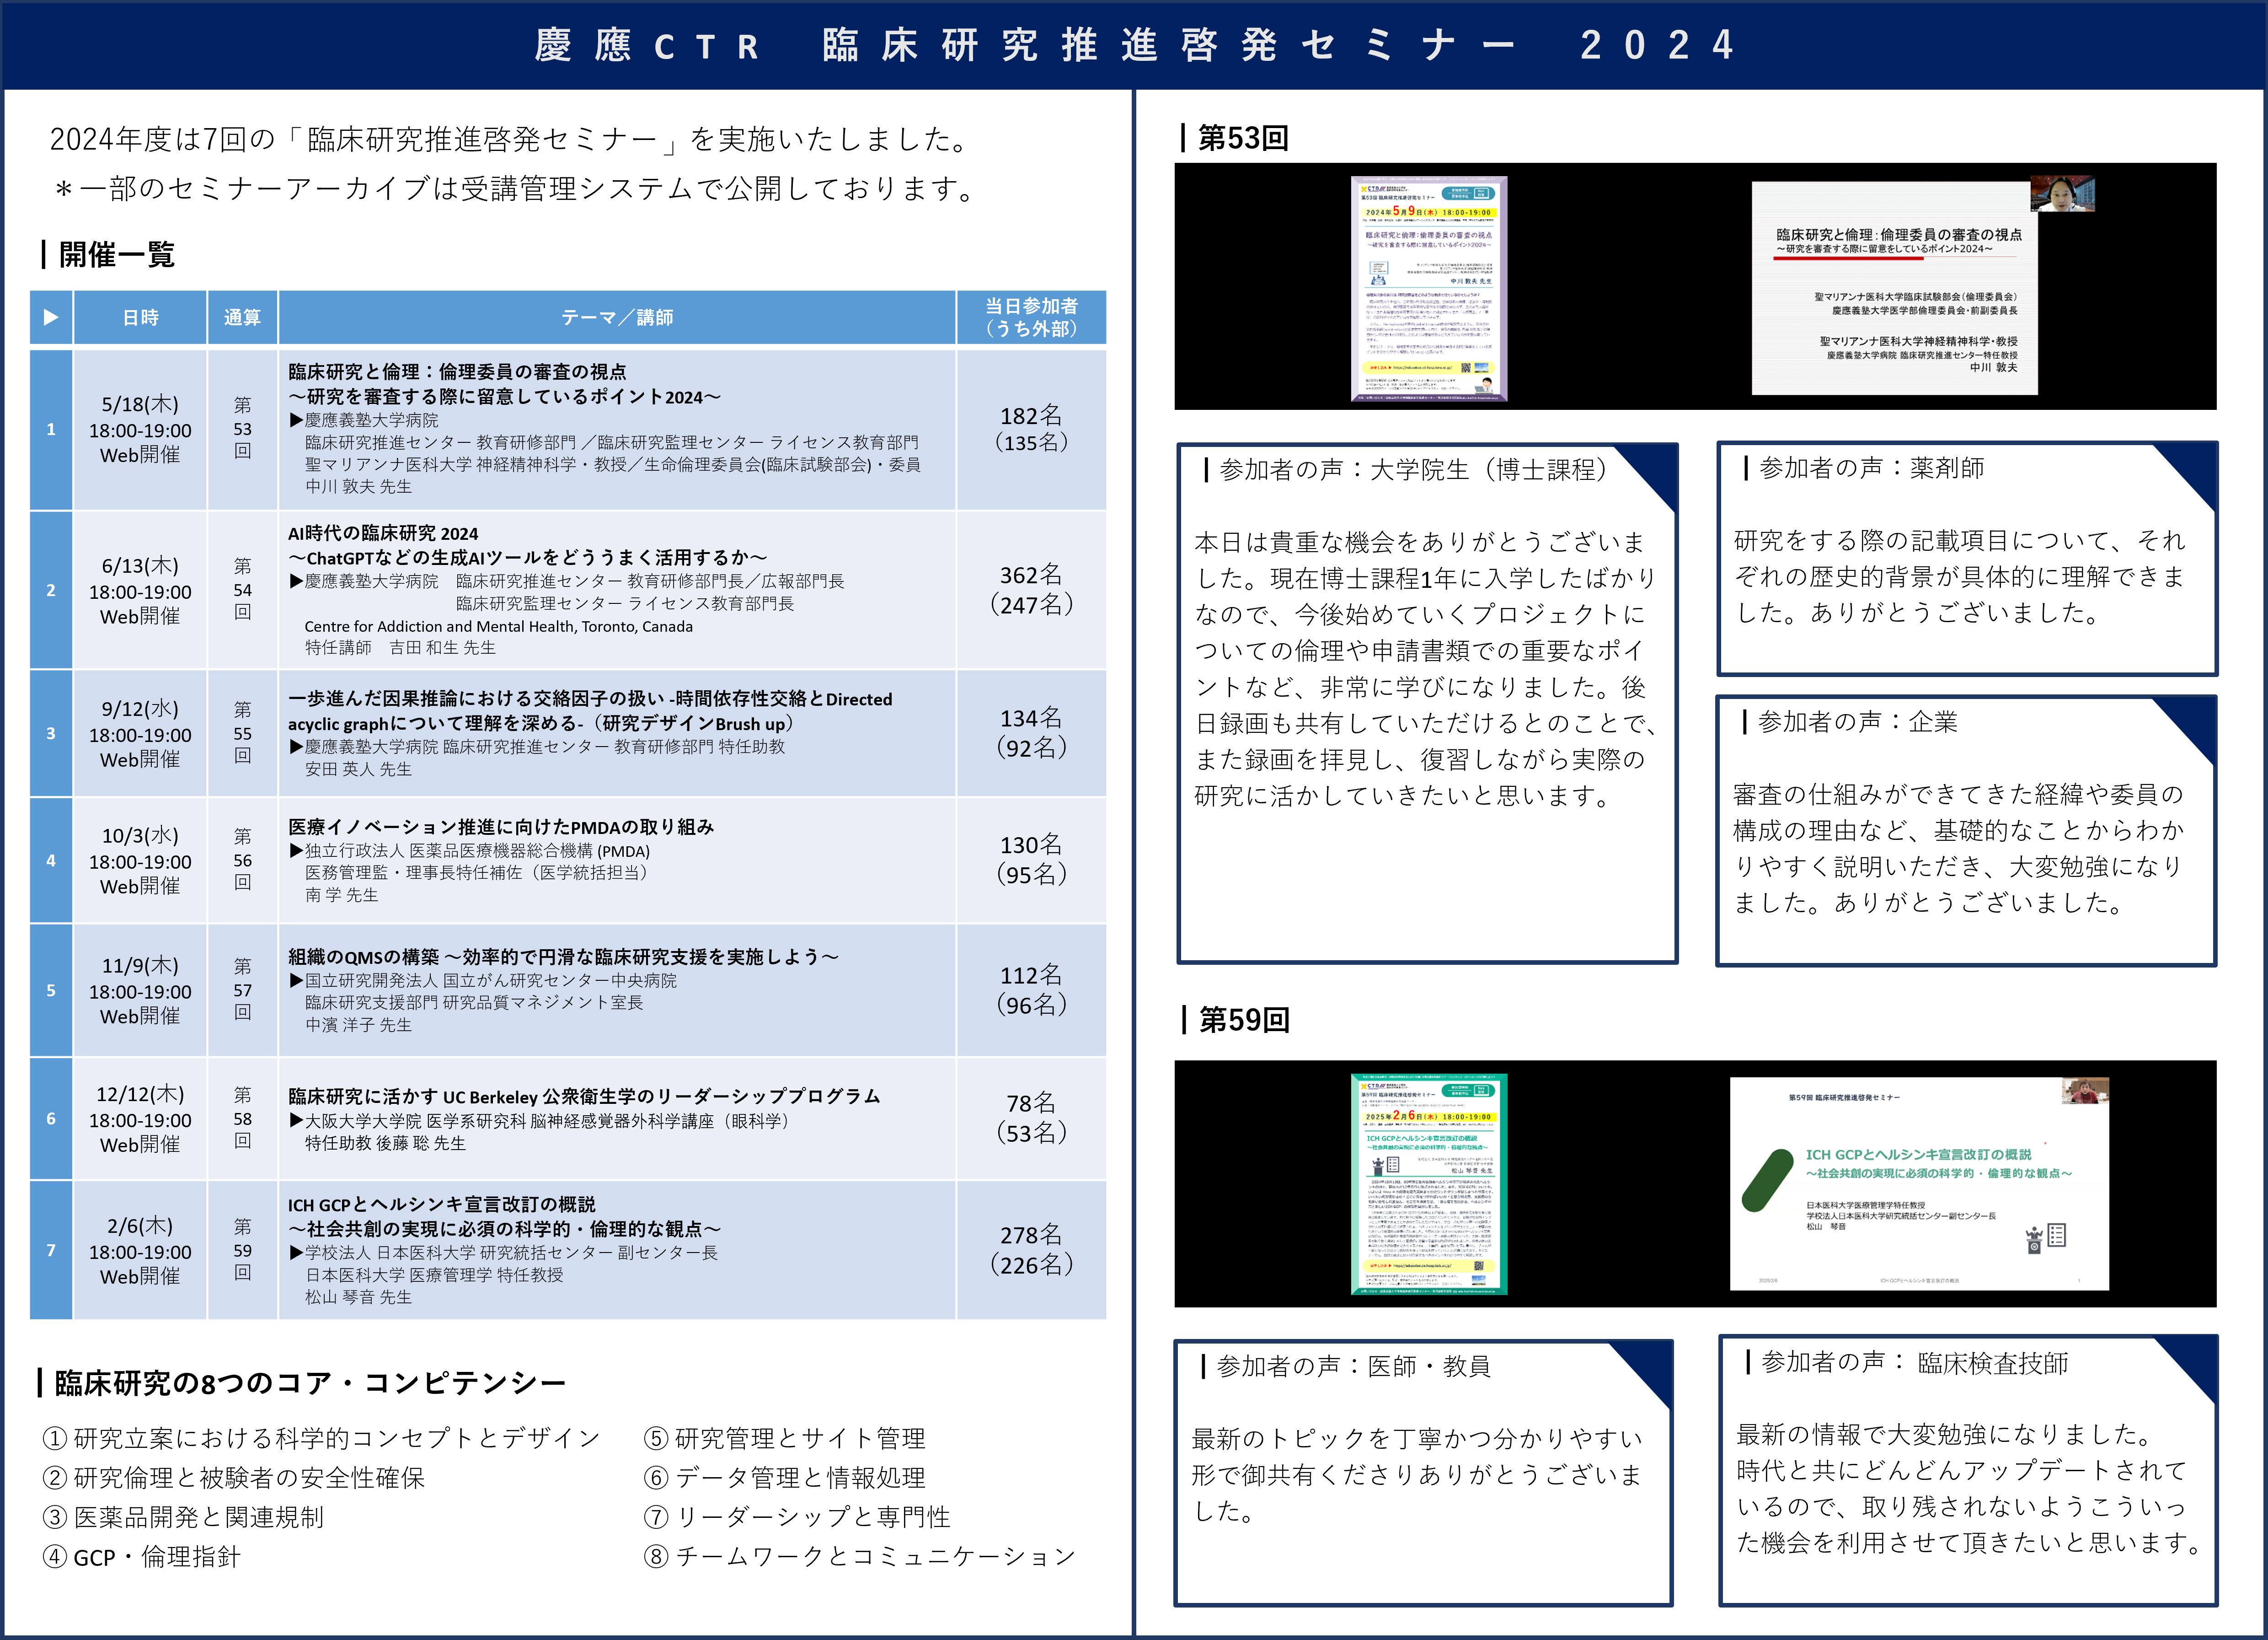The height and width of the screenshot is (1640, 2268).
Task: Click the 医療イノベーション推進 PMDA seminar title
Action: pos(501,827)
